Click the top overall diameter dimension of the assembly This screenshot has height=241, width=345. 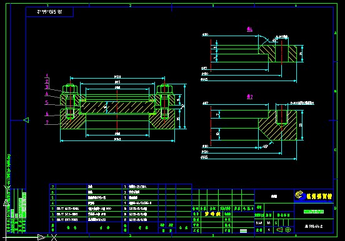point(117,77)
